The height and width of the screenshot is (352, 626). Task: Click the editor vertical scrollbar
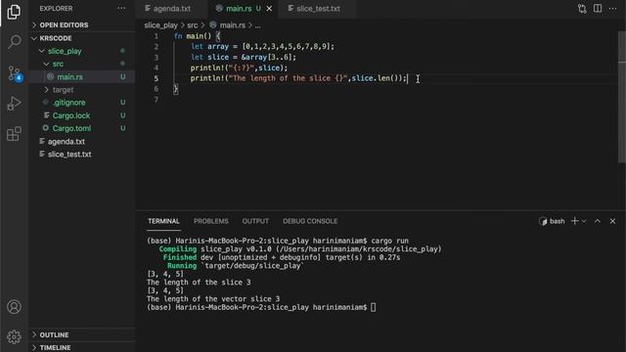click(622, 96)
